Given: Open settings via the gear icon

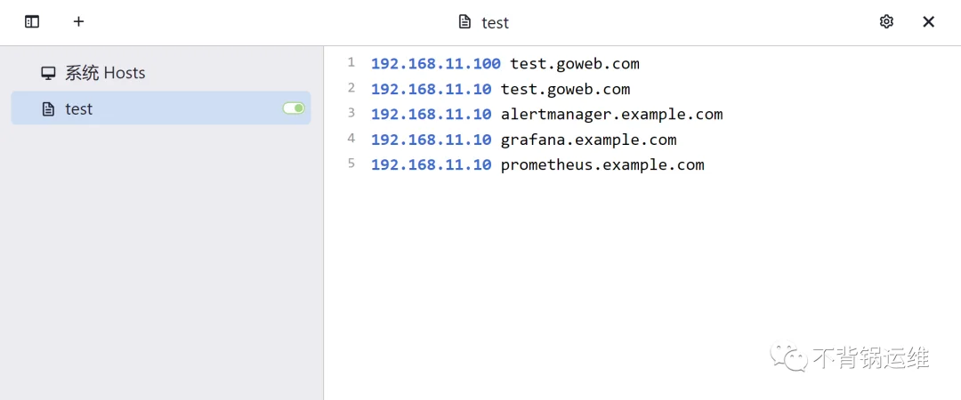Looking at the screenshot, I should click(x=886, y=21).
